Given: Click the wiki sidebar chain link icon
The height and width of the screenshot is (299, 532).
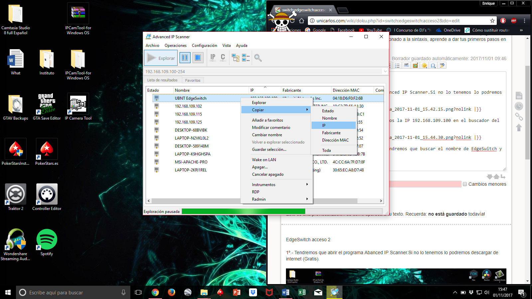Looking at the screenshot, I should pos(519,117).
